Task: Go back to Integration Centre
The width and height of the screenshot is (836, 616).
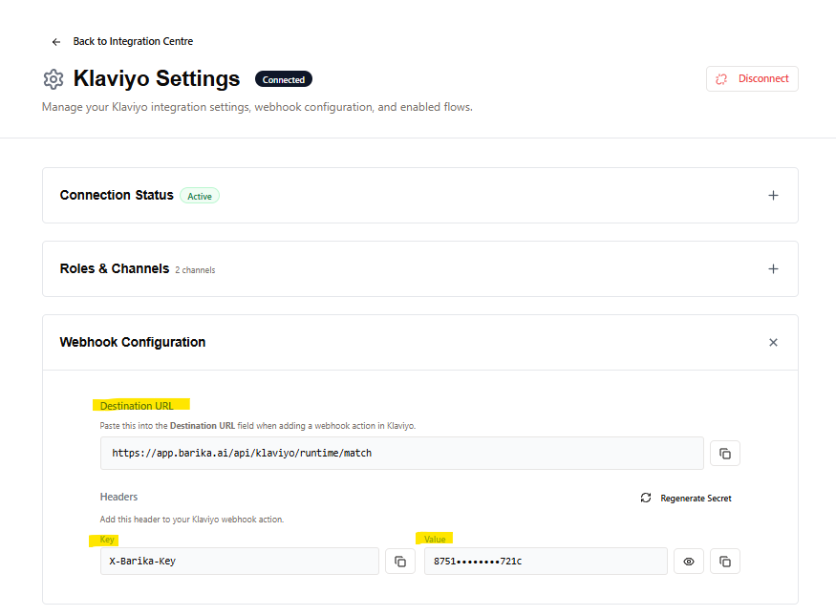Action: pos(133,42)
